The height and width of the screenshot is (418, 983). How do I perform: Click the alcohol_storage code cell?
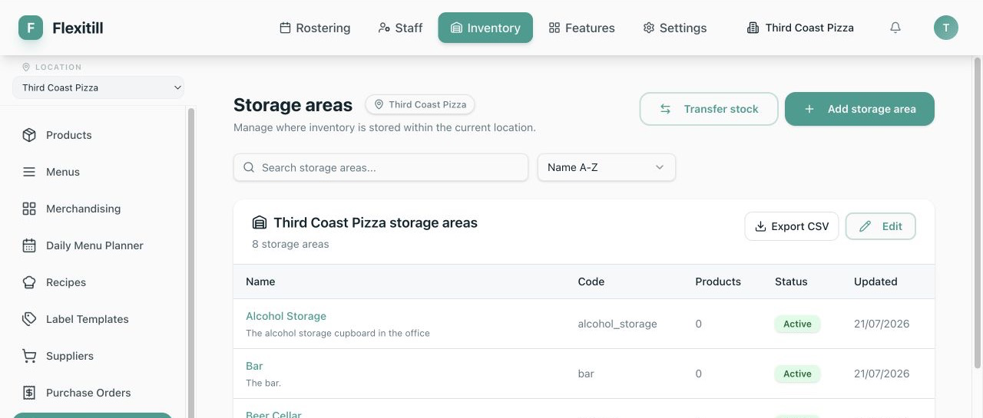click(x=617, y=324)
